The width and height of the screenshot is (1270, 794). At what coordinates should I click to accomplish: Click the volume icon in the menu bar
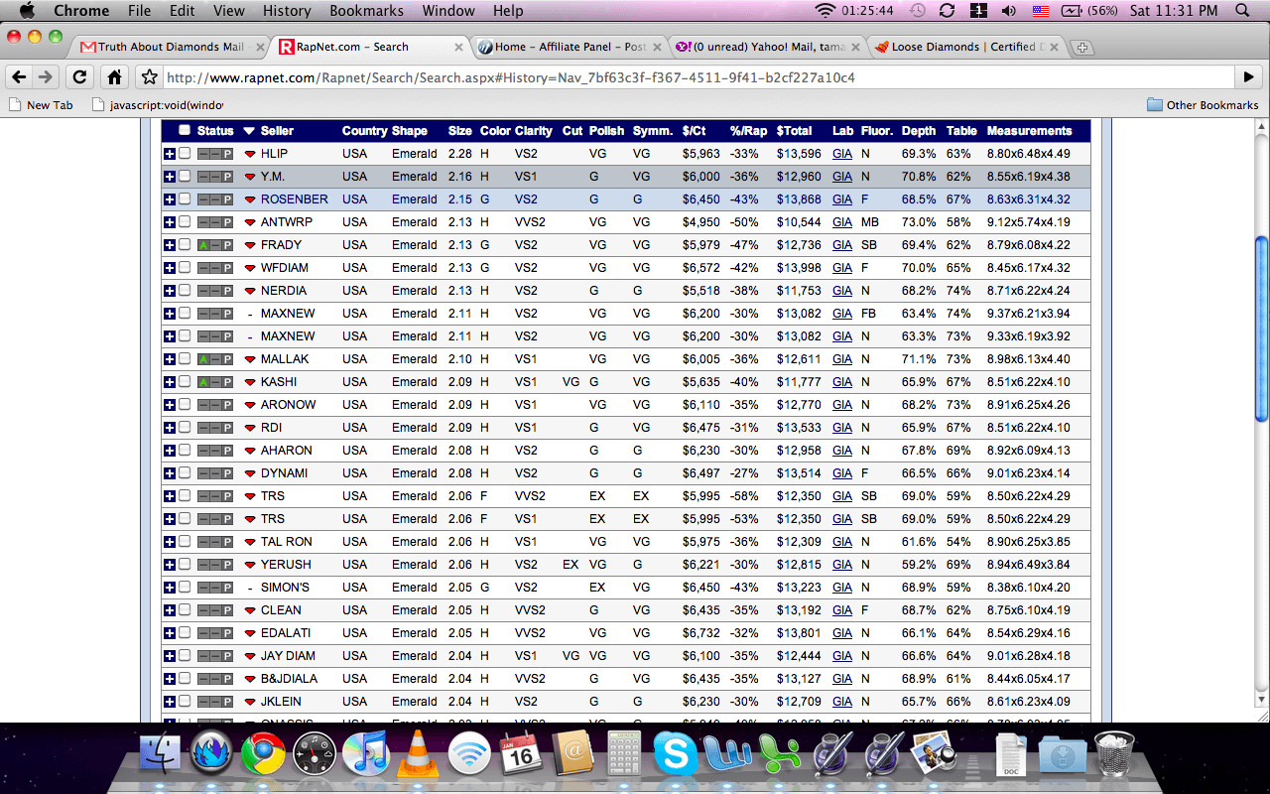1009,11
